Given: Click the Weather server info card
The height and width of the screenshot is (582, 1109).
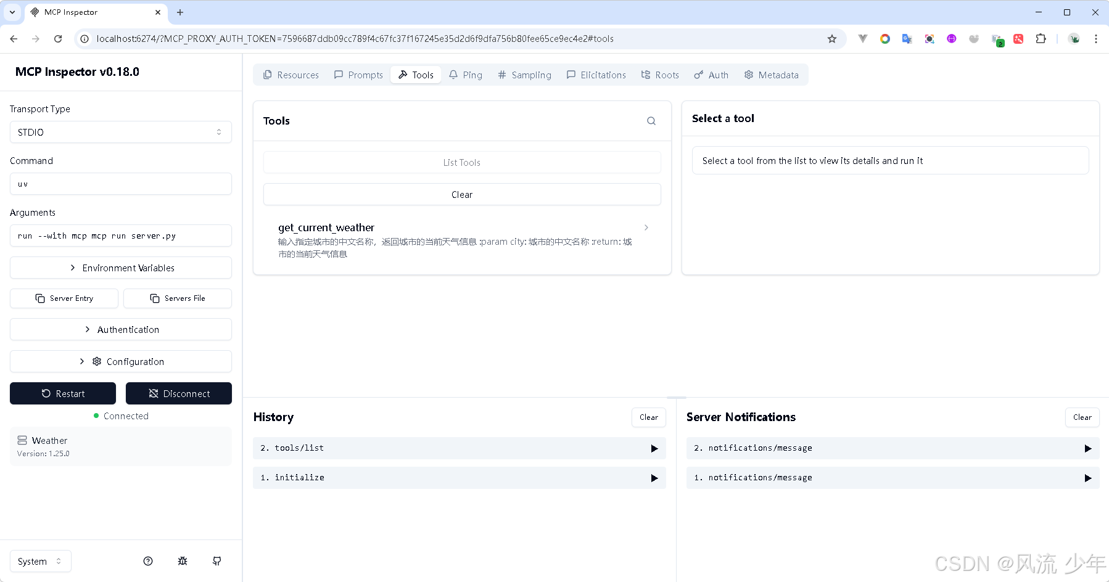Looking at the screenshot, I should click(121, 446).
